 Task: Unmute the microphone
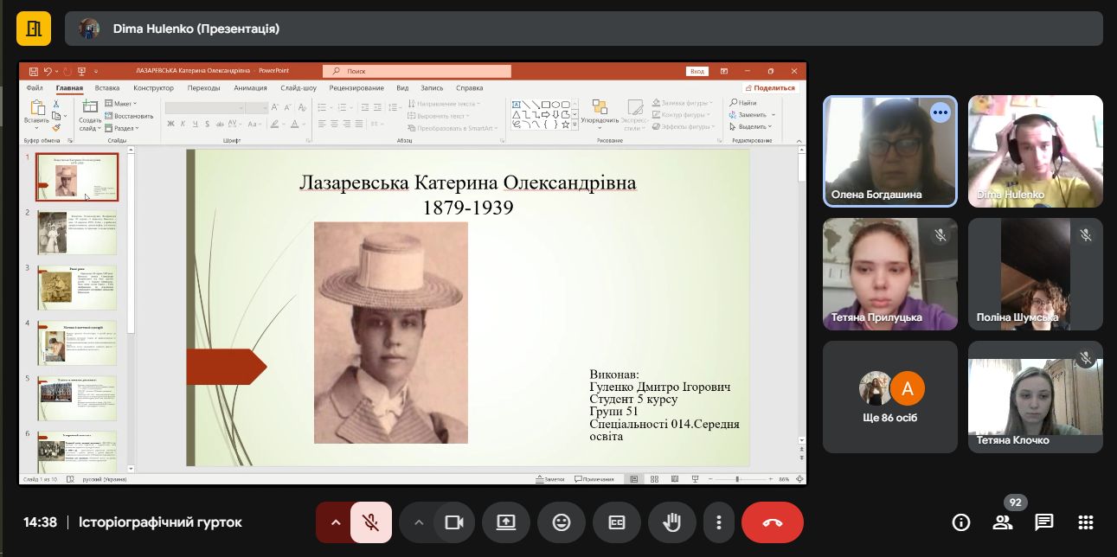point(371,522)
